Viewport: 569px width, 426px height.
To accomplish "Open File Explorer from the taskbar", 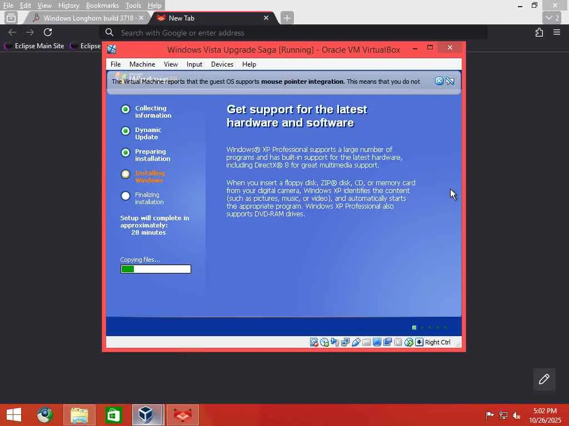I will (79, 415).
